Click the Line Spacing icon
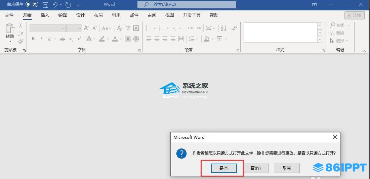 191,39
